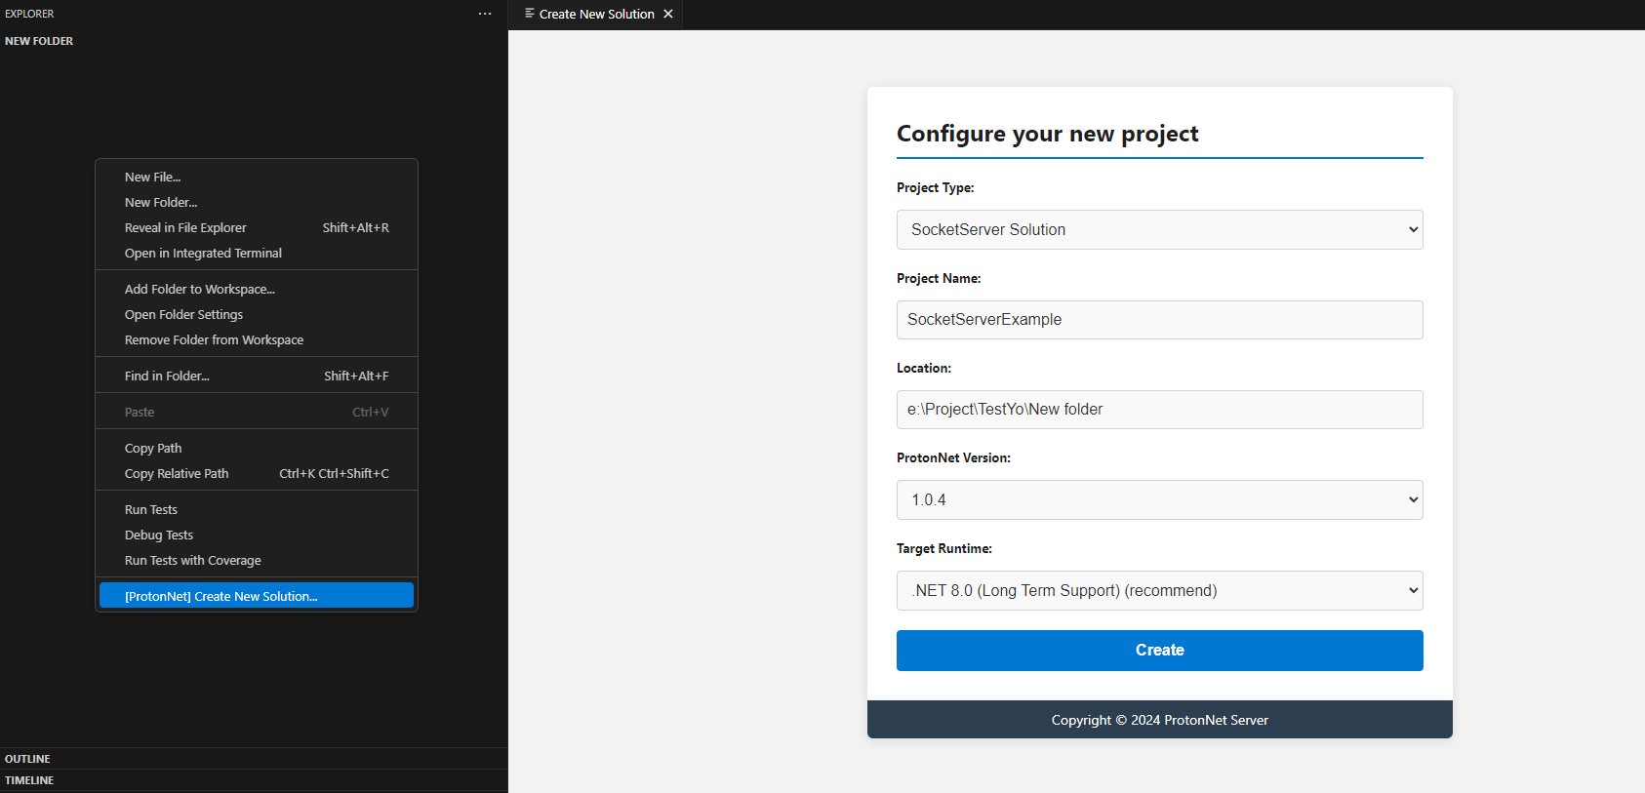Select Reveal in File Explorer
The height and width of the screenshot is (793, 1645).
tap(257, 227)
